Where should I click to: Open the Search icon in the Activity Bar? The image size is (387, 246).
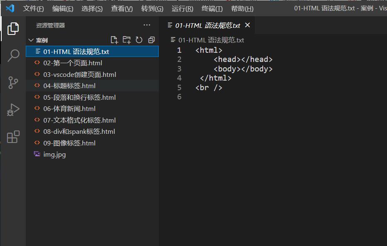coord(12,55)
